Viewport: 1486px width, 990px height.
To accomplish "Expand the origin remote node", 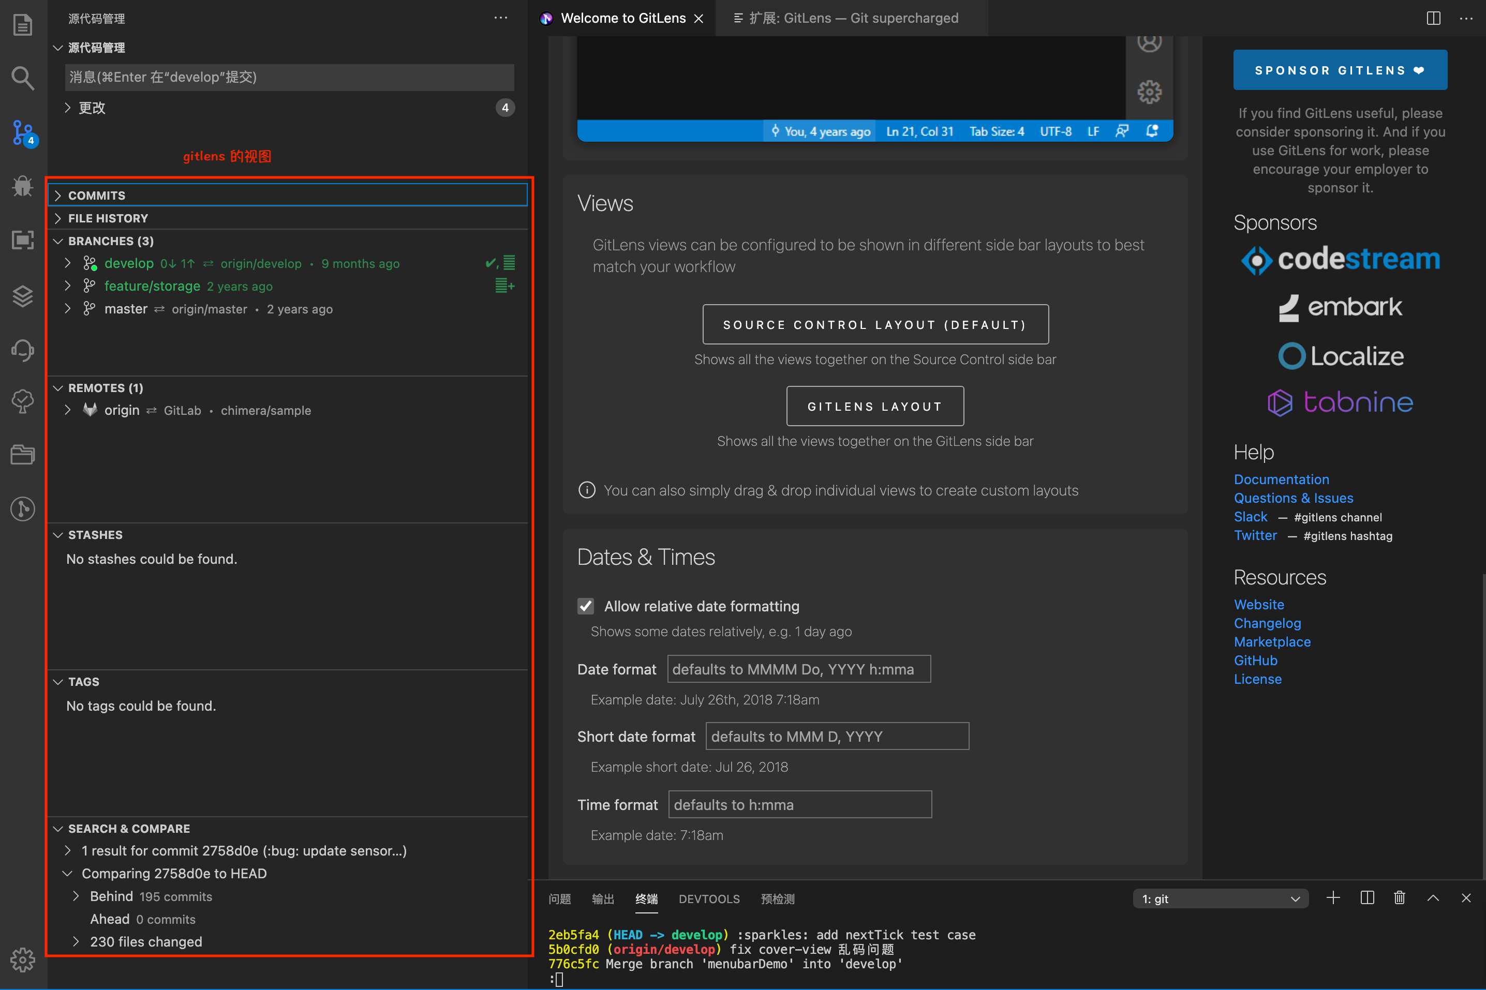I will pos(68,410).
